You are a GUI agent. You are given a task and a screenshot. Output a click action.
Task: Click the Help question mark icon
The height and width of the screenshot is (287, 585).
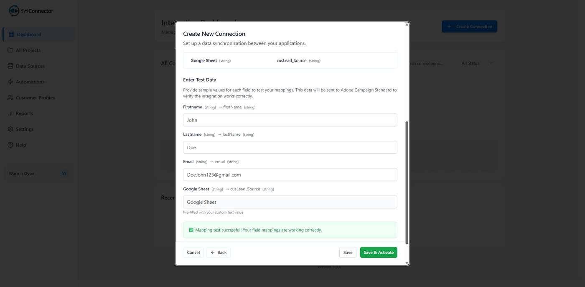[x=10, y=145]
